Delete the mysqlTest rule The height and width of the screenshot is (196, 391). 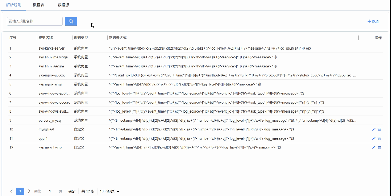tap(379, 129)
